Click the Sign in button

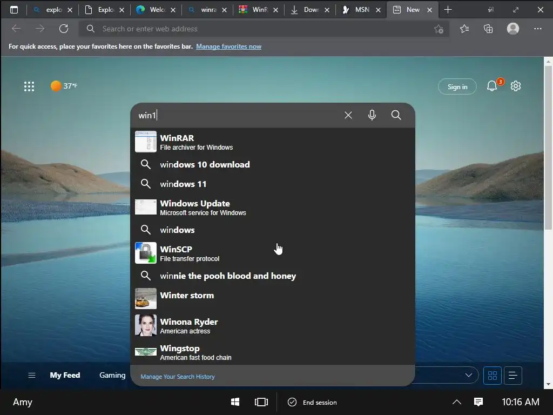tap(457, 86)
